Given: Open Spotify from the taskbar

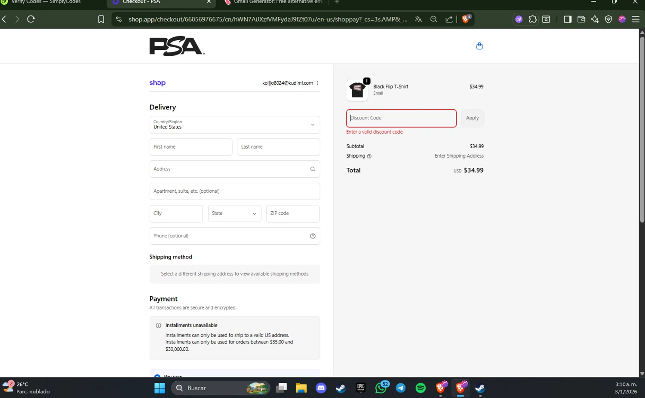Looking at the screenshot, I should 421,388.
